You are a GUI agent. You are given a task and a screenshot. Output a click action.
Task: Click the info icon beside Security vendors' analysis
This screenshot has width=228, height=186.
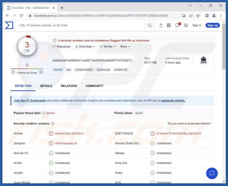53,124
